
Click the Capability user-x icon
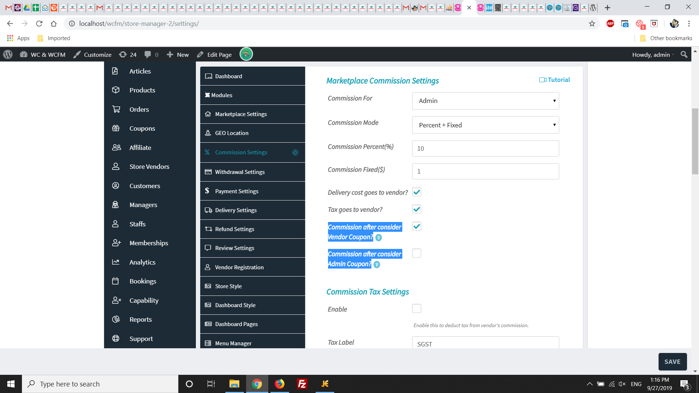(116, 300)
